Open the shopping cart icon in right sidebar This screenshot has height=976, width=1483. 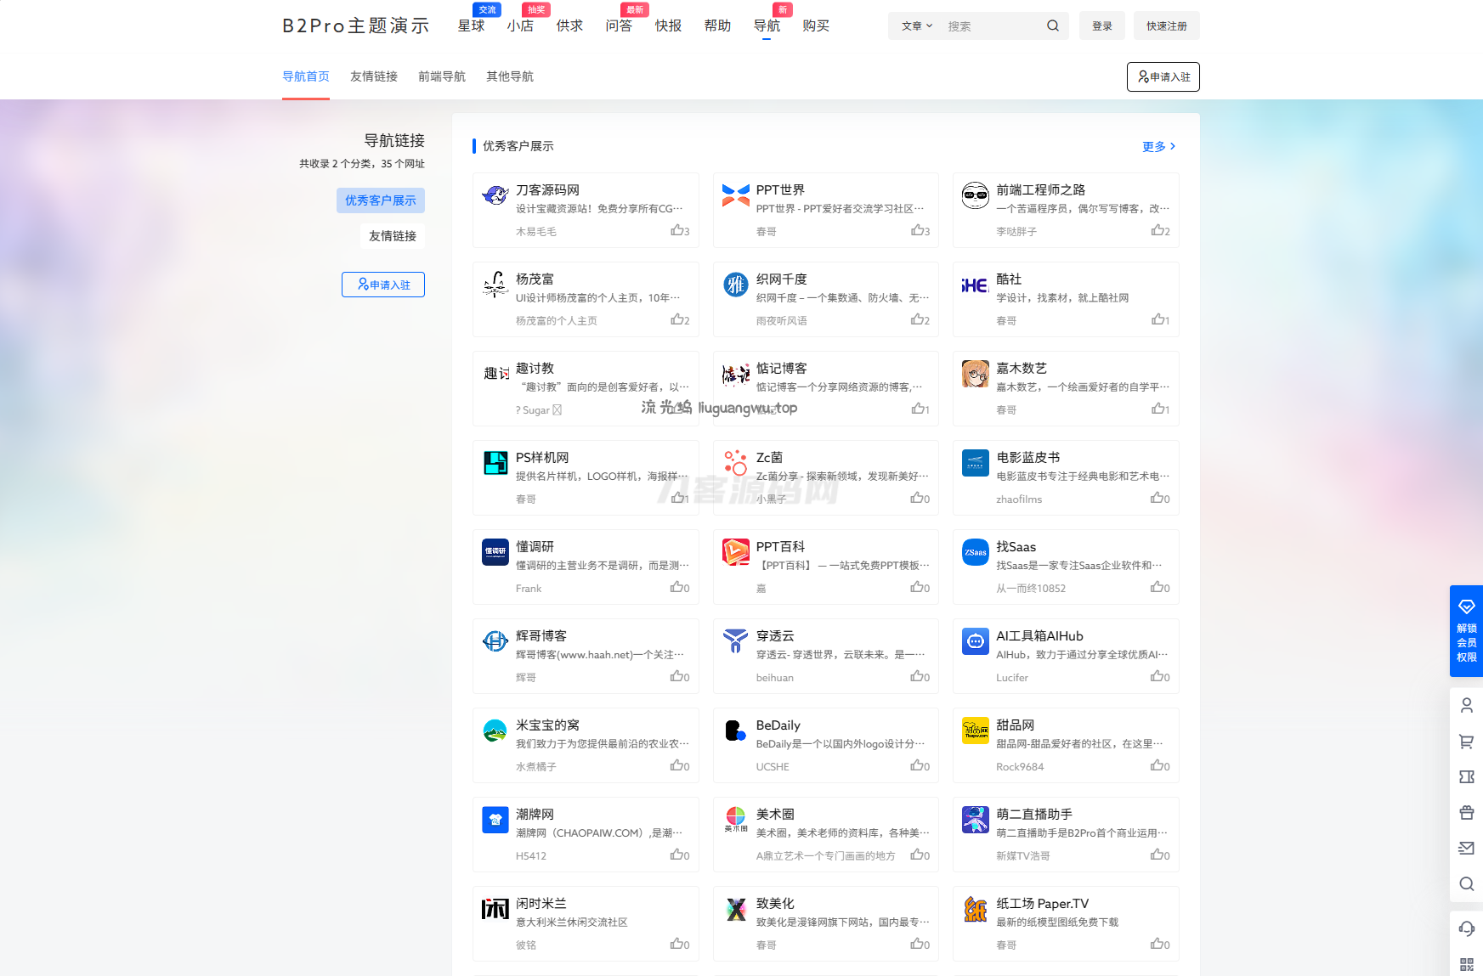(1466, 742)
